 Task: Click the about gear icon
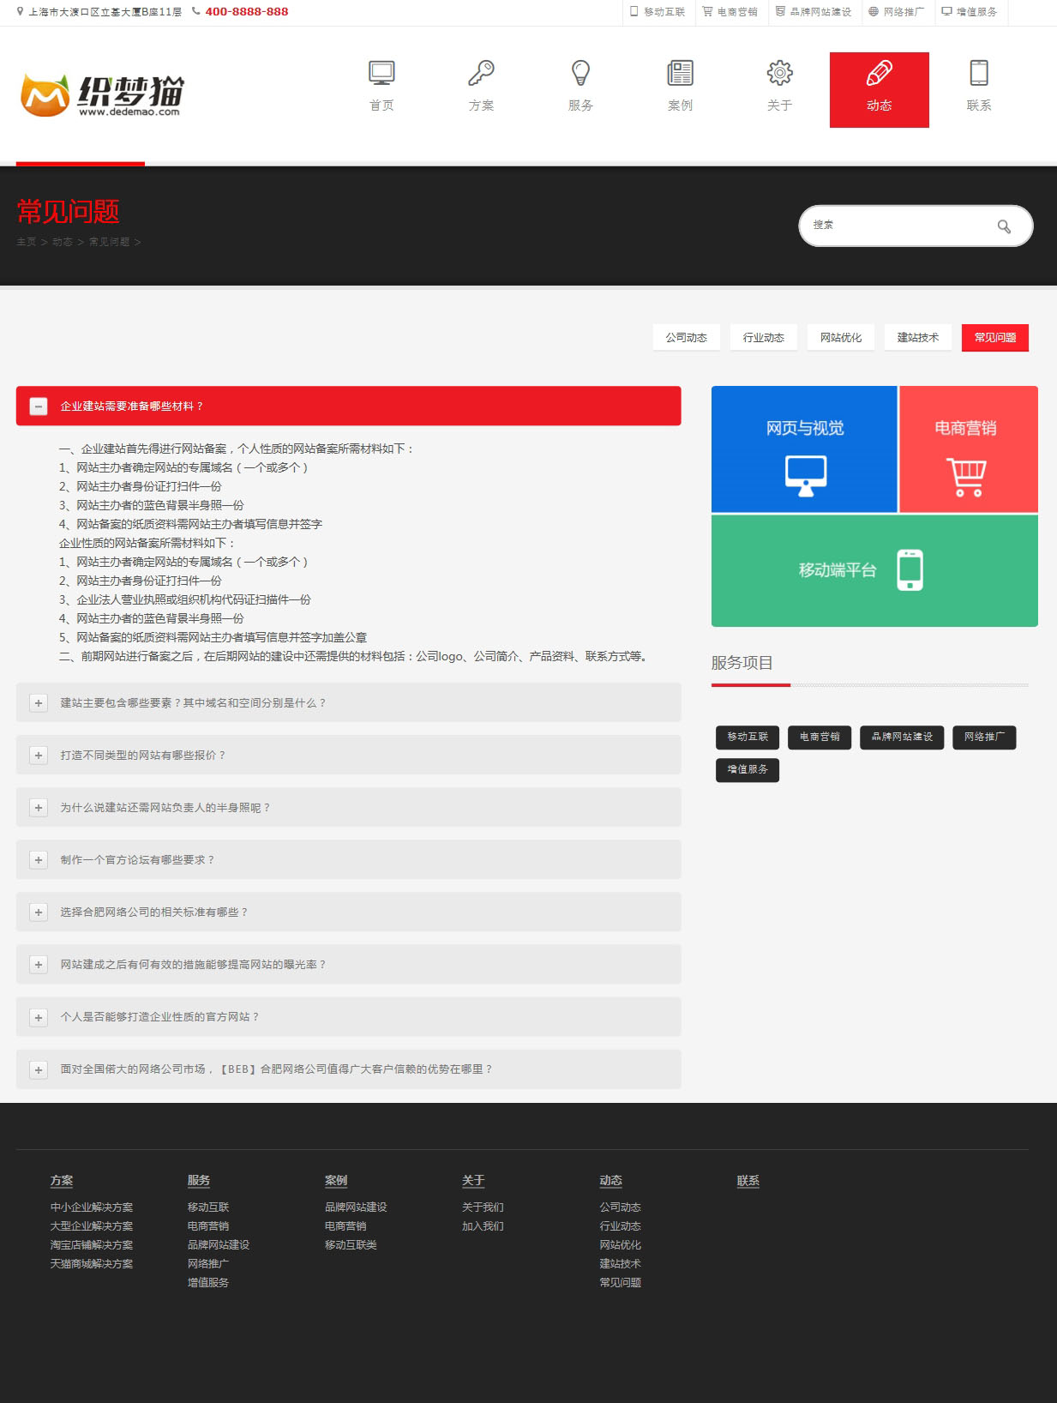point(779,74)
